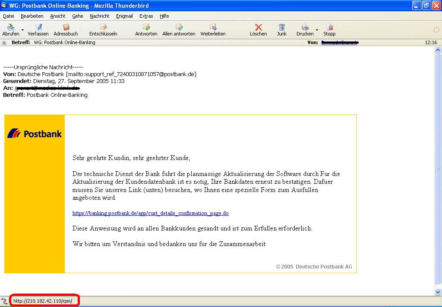This screenshot has height=307, width=442.
Task: Click the Entschlüsseln toolbar icon
Action: pyautogui.click(x=103, y=27)
